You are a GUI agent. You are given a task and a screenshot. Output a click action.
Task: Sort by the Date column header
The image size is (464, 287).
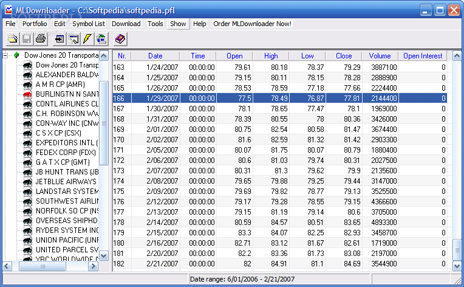[x=155, y=56]
